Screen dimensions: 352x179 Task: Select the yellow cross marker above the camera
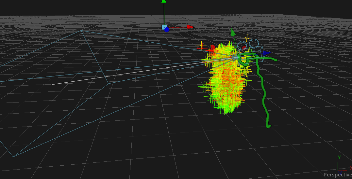tap(247, 38)
